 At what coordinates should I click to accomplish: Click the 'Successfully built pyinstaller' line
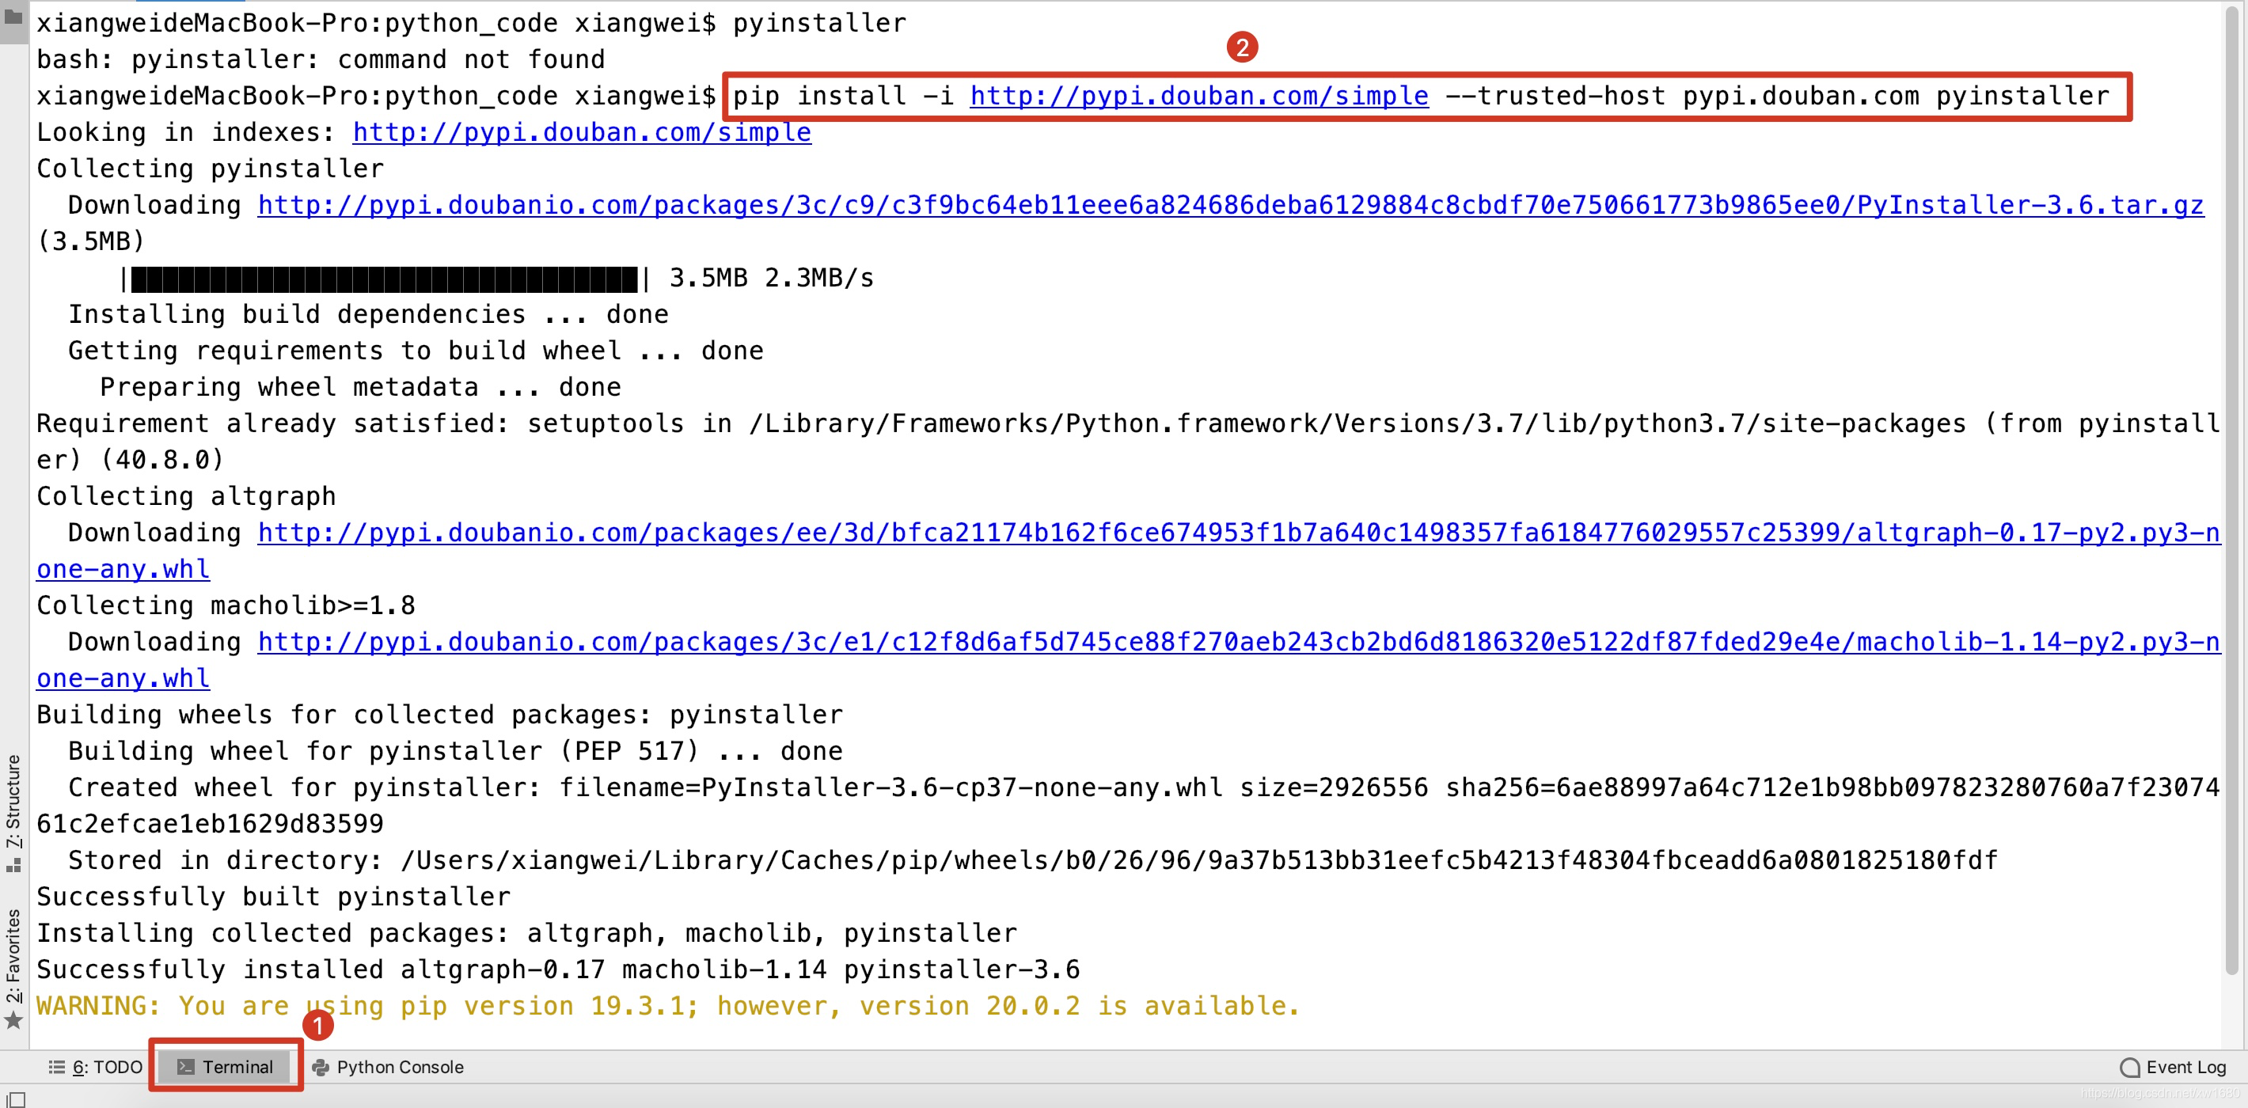(273, 897)
